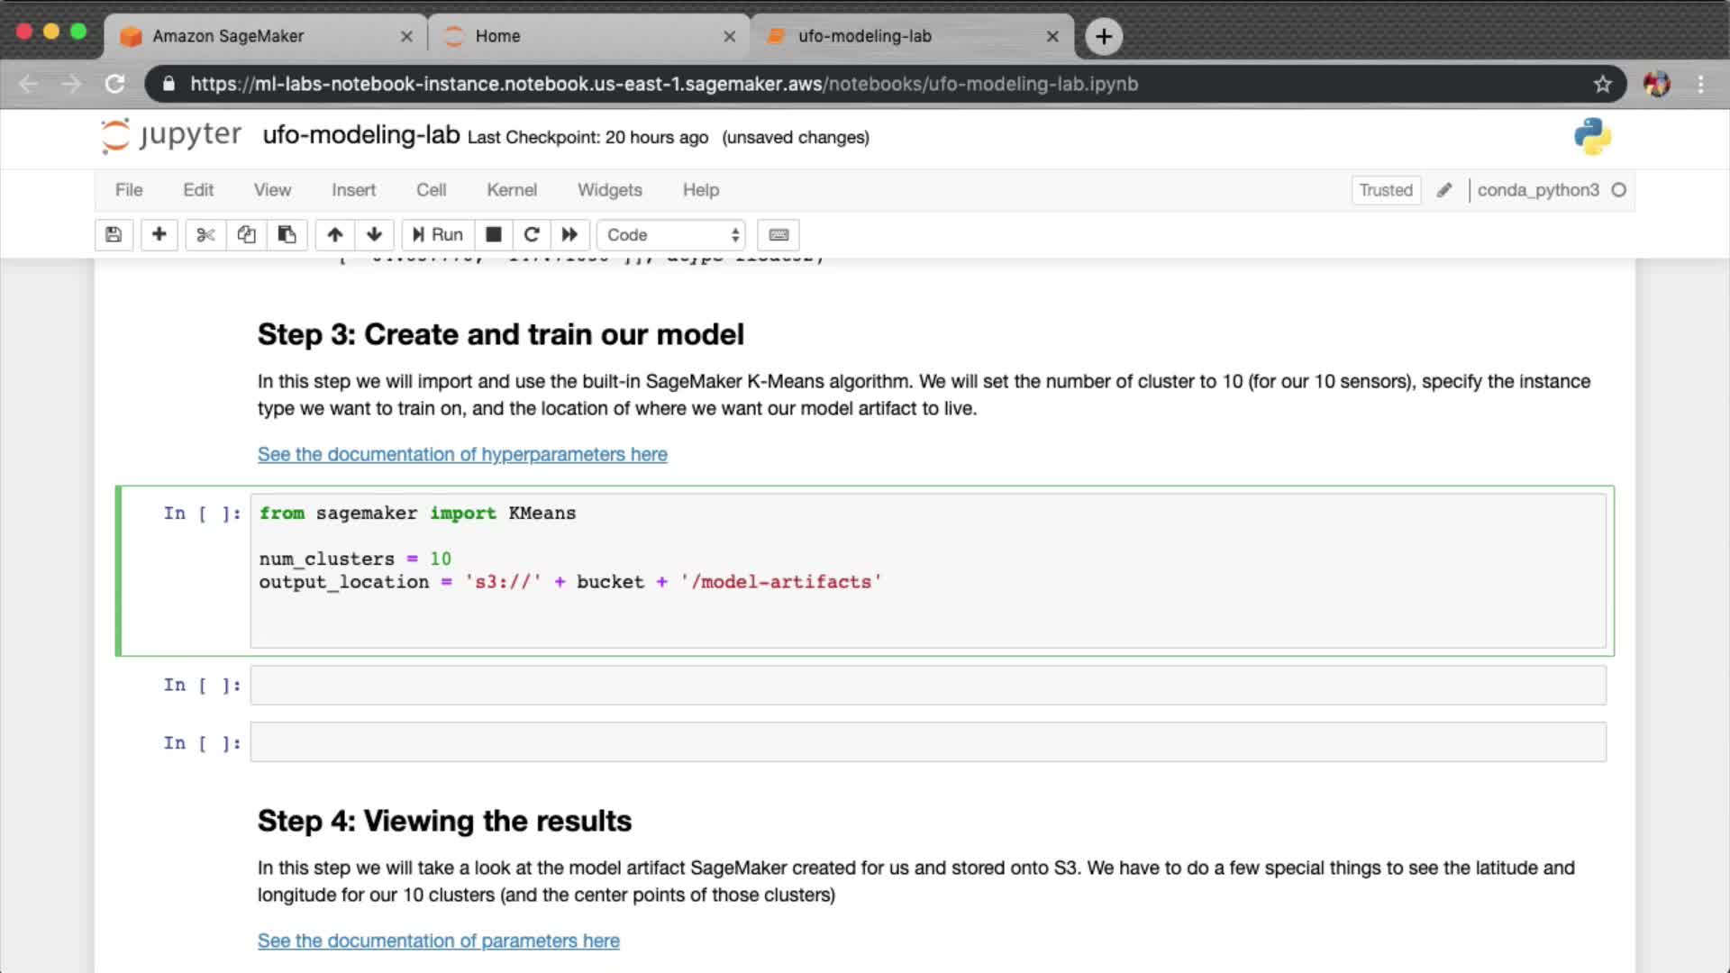
Task: Cut selected cells with scissors icon
Action: (205, 235)
